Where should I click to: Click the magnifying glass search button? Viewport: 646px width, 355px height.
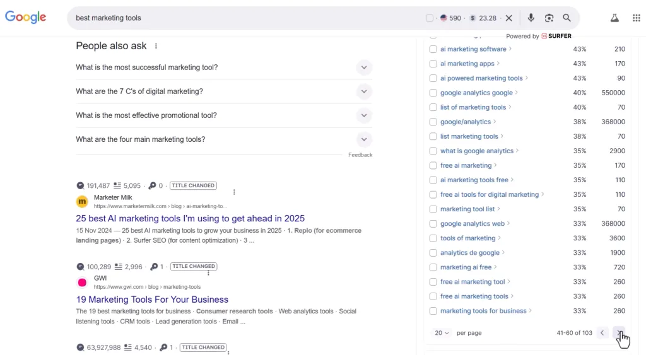tap(567, 18)
